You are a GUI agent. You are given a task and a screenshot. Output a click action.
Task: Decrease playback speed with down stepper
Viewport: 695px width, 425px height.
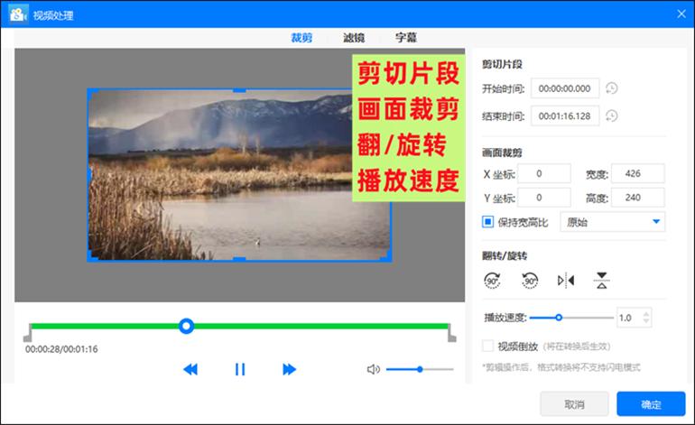pyautogui.click(x=646, y=321)
